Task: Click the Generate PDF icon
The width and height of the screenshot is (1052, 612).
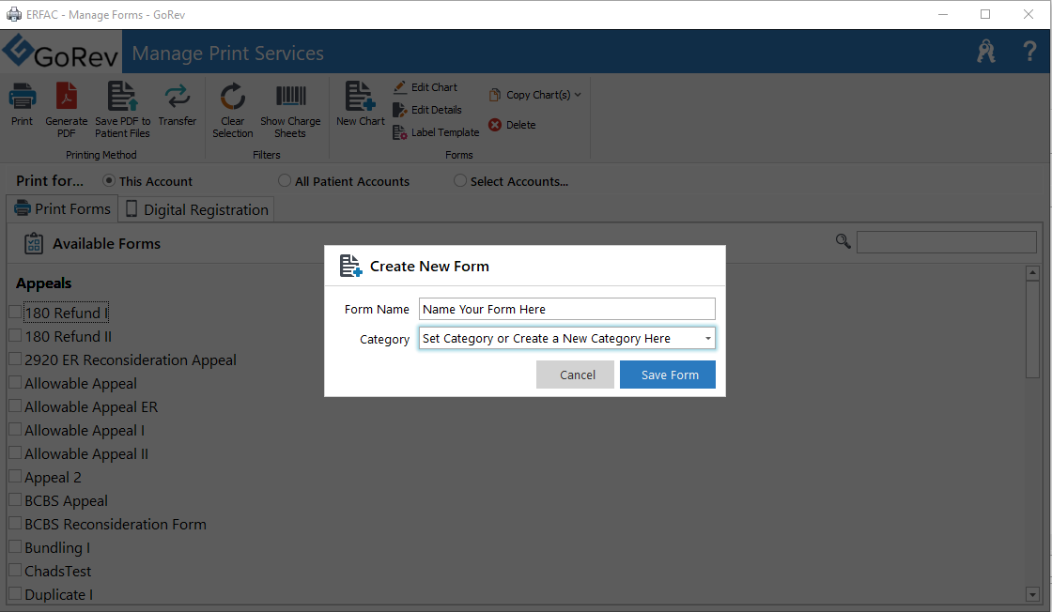Action: point(67,97)
